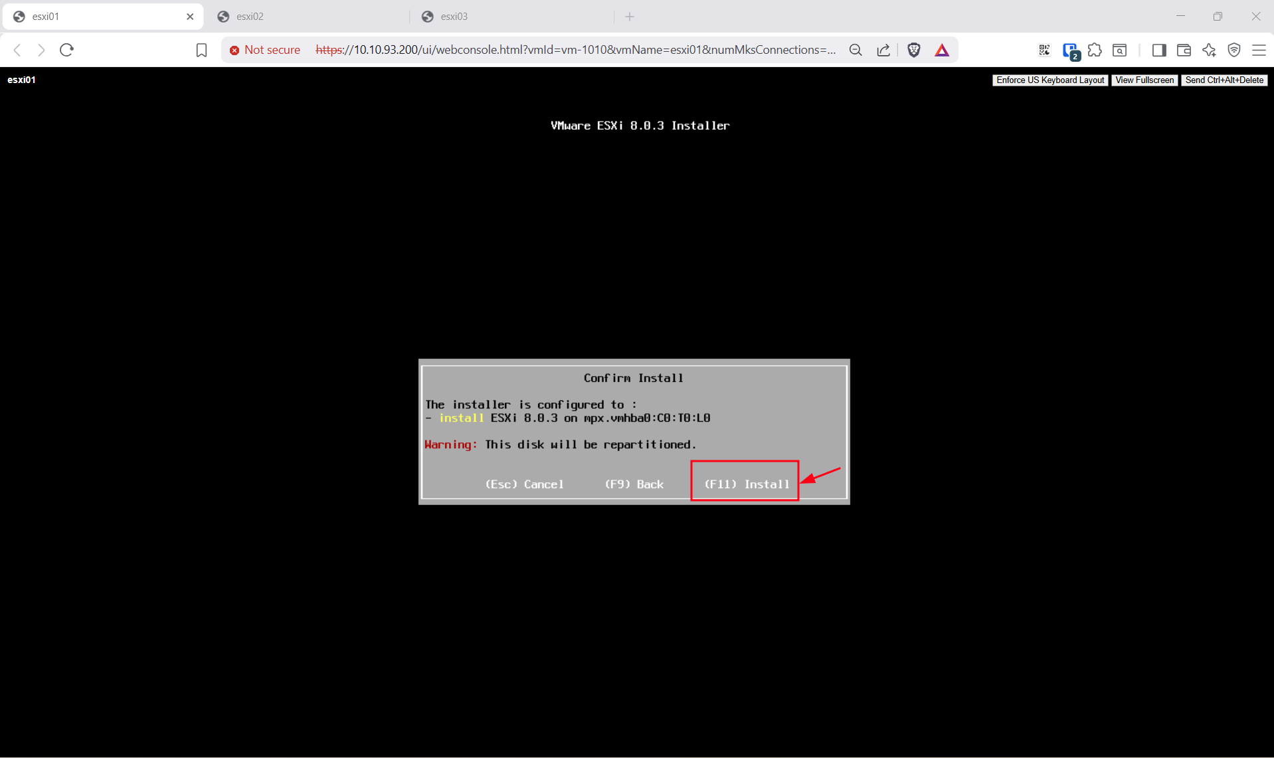Bookmark this page
Screen dimensions: 1274x758
point(201,50)
